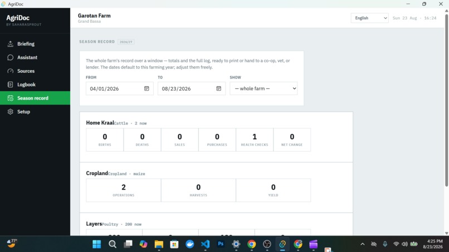Go to Setup in the sidebar
Image resolution: width=449 pixels, height=252 pixels.
coord(35,112)
